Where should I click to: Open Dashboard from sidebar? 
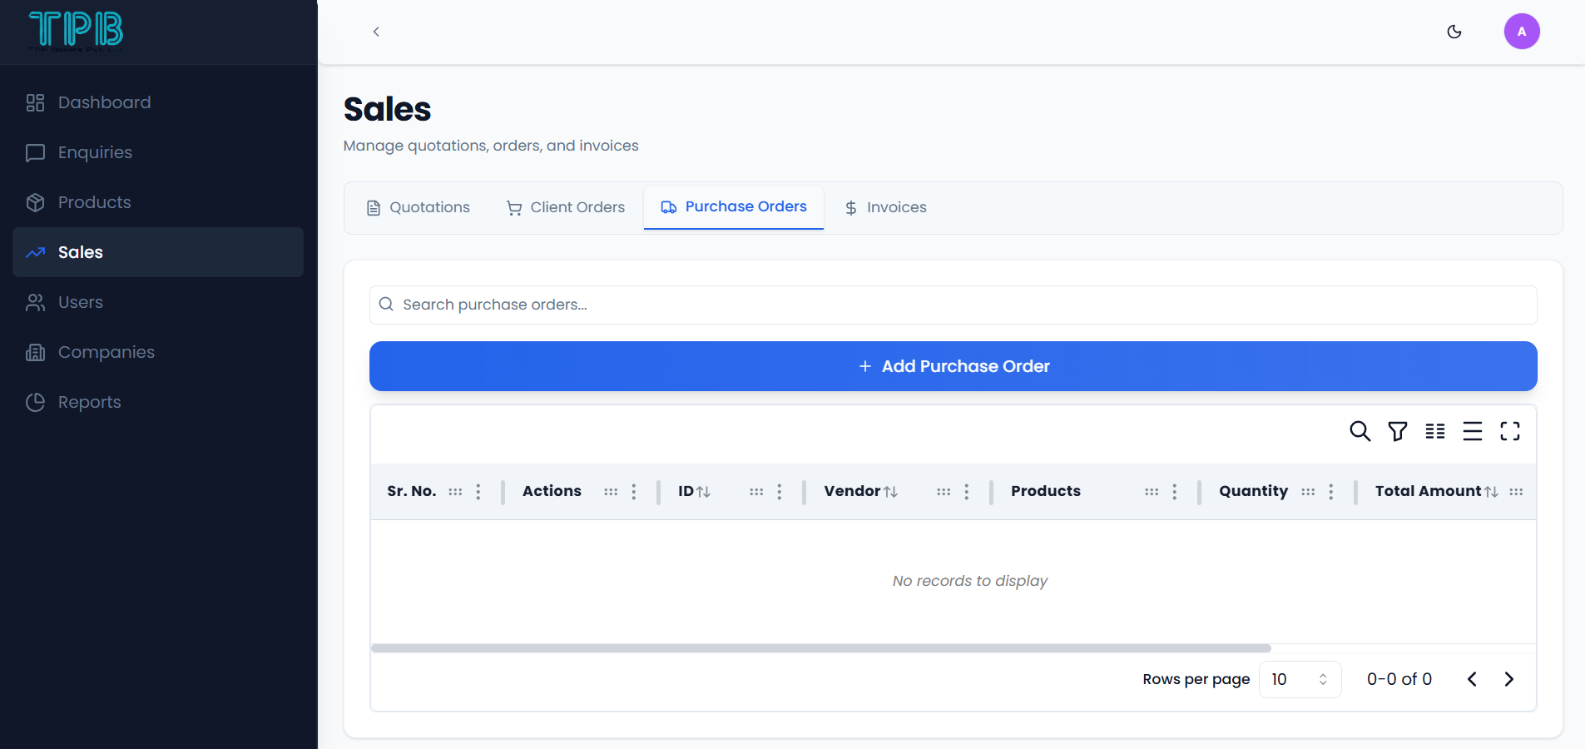[104, 102]
